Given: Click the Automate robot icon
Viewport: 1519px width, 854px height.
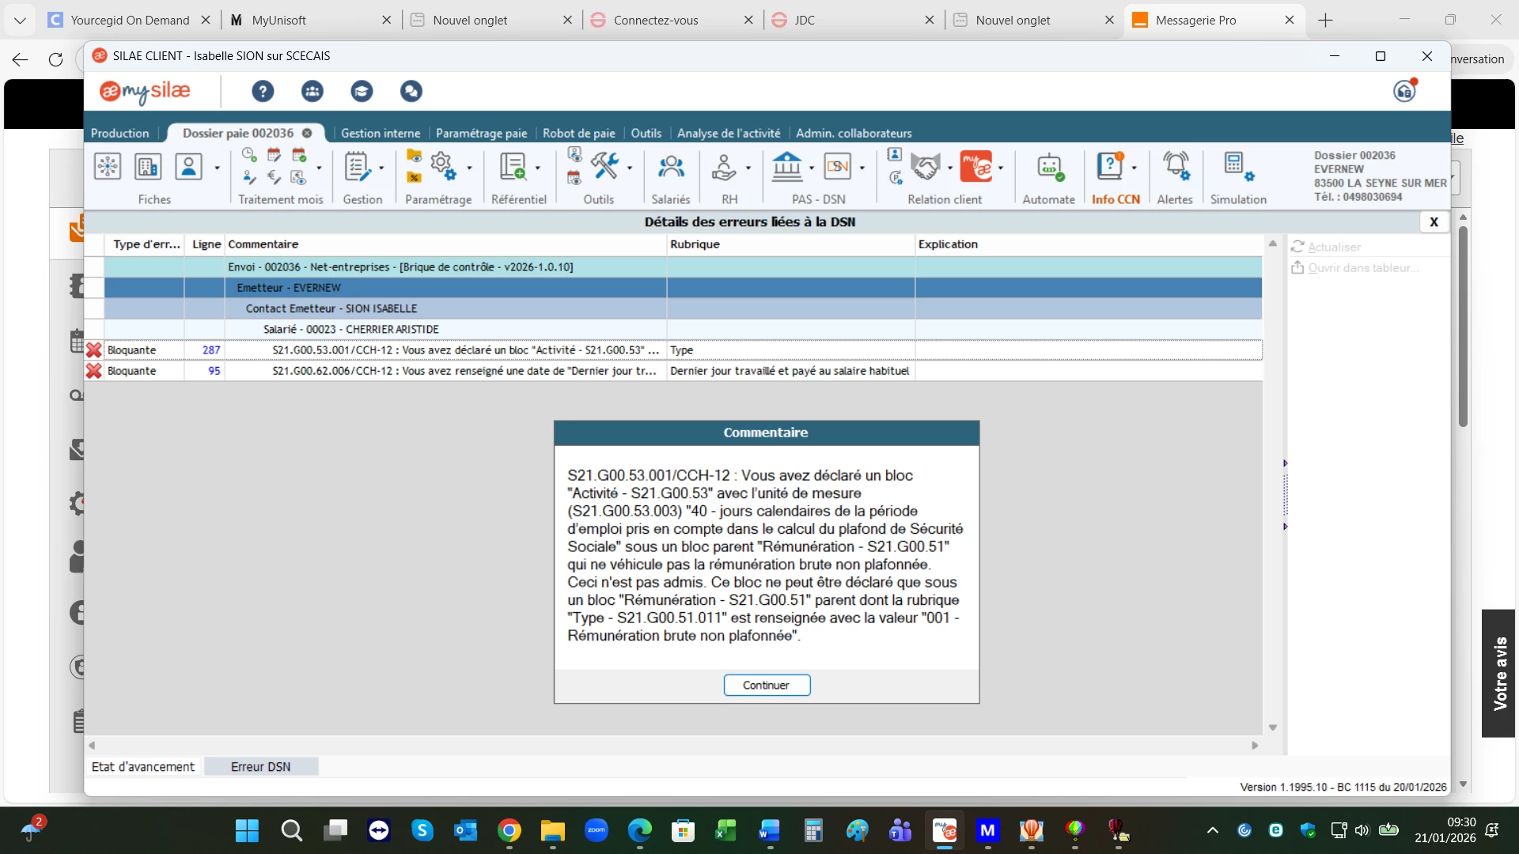Looking at the screenshot, I should (1049, 167).
